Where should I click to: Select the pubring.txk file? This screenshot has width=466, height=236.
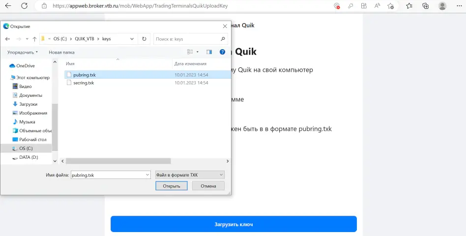point(147,75)
